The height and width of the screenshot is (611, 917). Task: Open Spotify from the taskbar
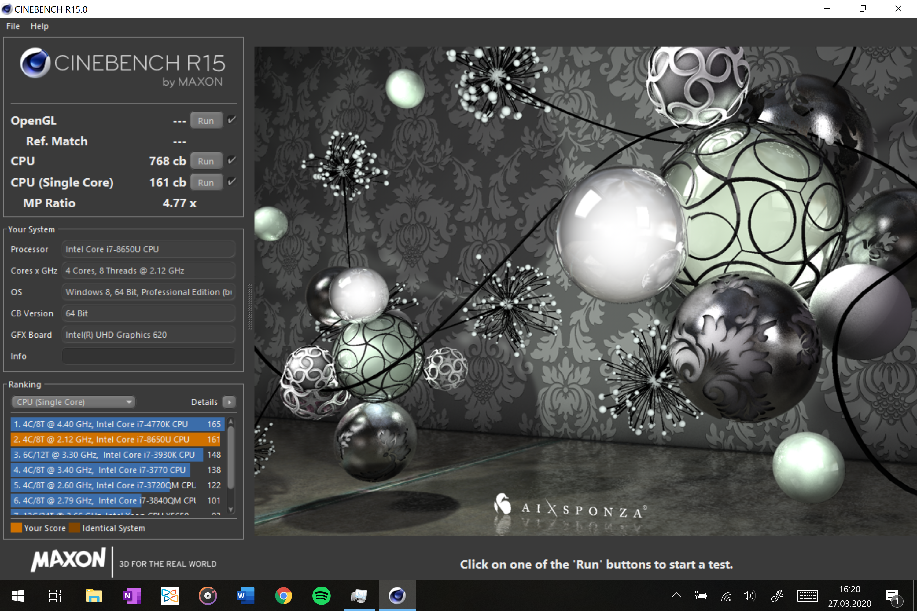(321, 595)
